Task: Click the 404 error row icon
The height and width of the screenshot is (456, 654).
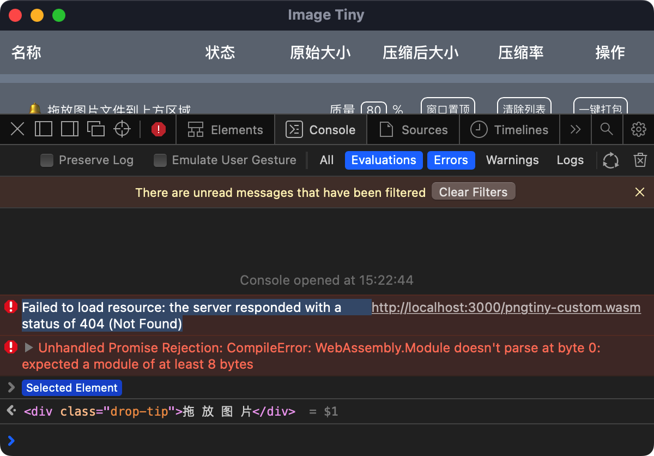Action: pyautogui.click(x=11, y=307)
